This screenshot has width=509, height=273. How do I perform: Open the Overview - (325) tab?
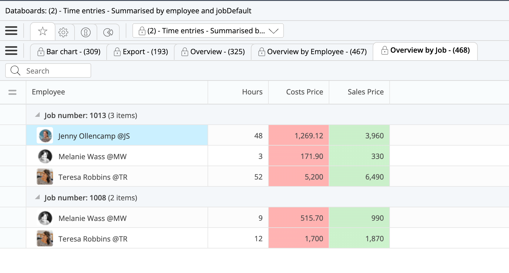[213, 52]
